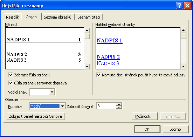Viewport: 193px width, 137px height.
Task: Click the Zobrazit úrovně input field
Action: pyautogui.click(x=106, y=106)
